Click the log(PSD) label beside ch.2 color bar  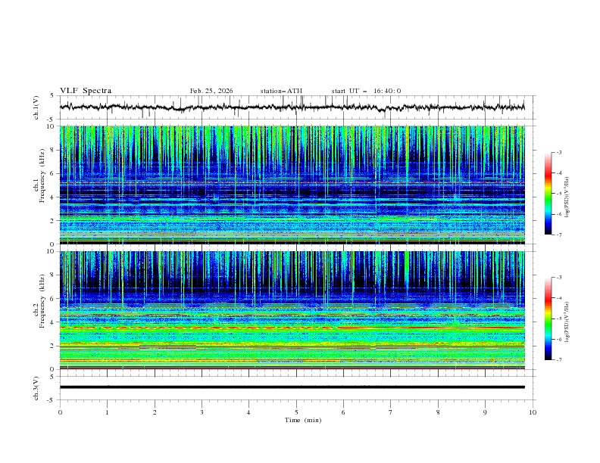567,322
